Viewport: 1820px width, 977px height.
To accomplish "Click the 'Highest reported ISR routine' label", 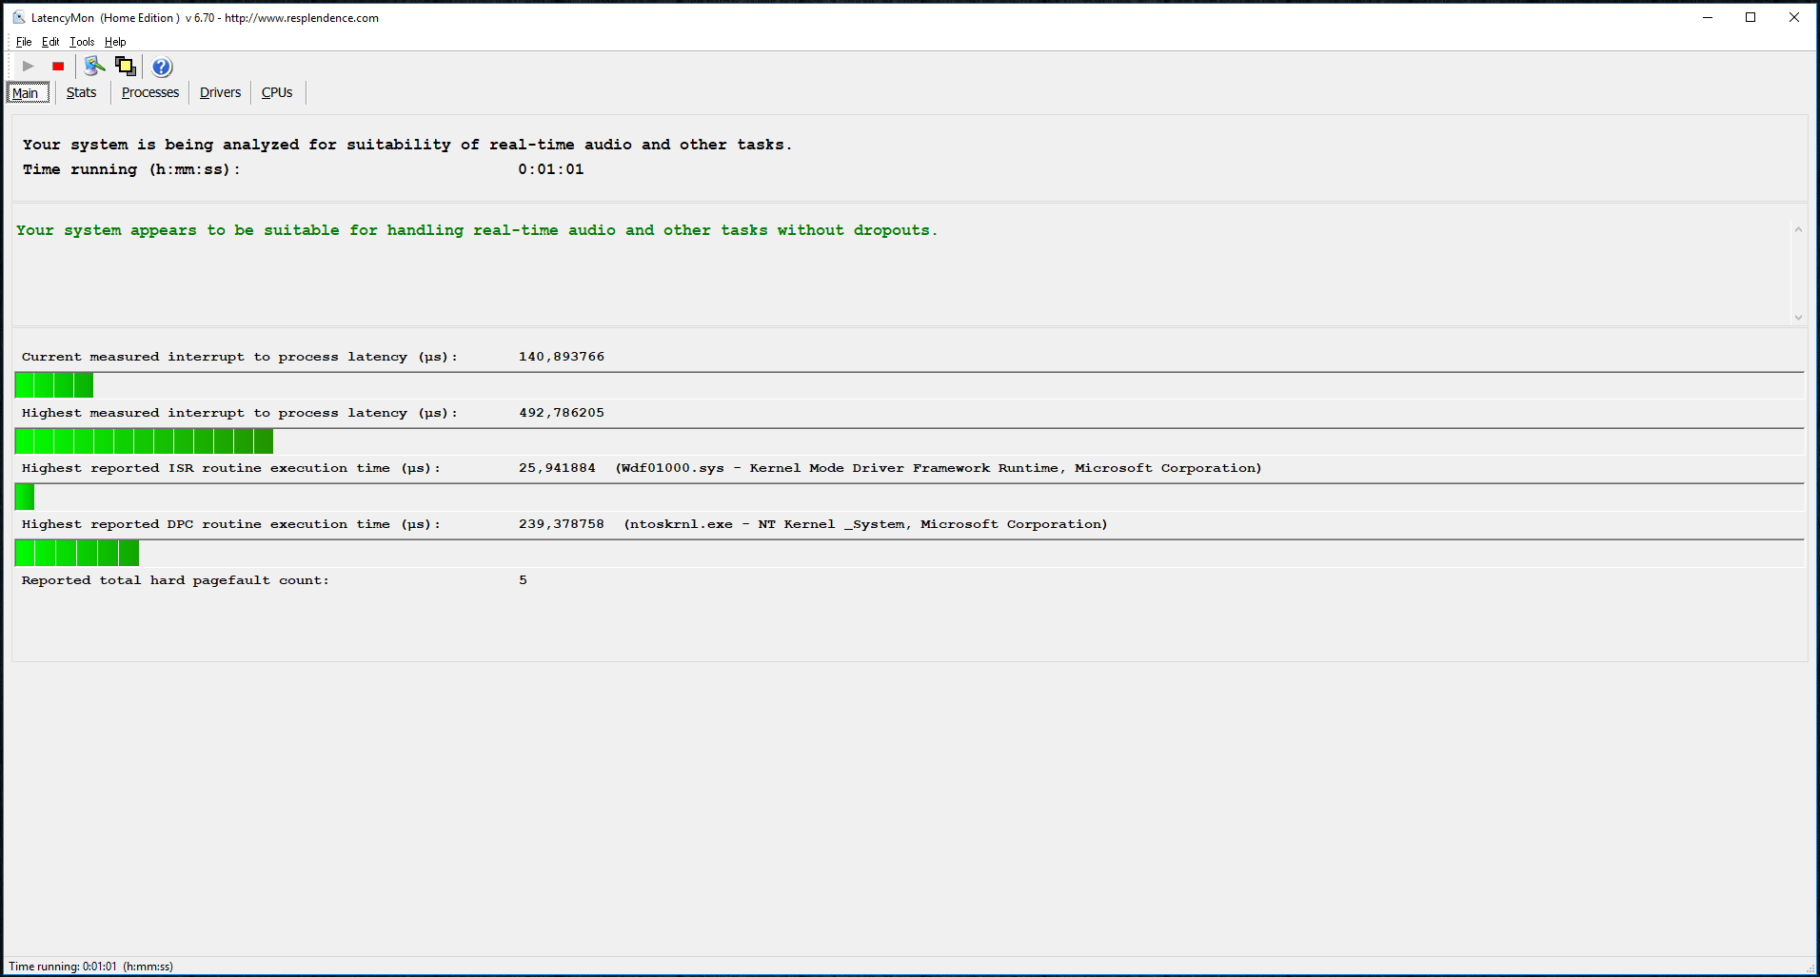I will [x=231, y=468].
